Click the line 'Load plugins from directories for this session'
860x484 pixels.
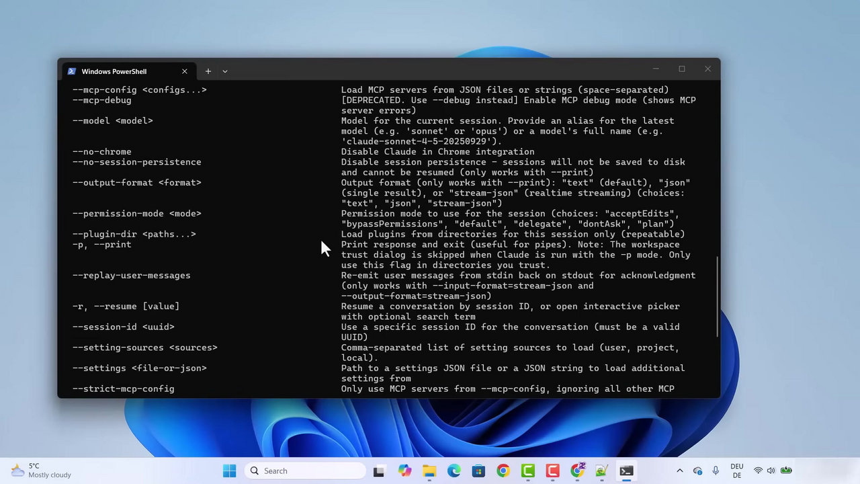[513, 234]
